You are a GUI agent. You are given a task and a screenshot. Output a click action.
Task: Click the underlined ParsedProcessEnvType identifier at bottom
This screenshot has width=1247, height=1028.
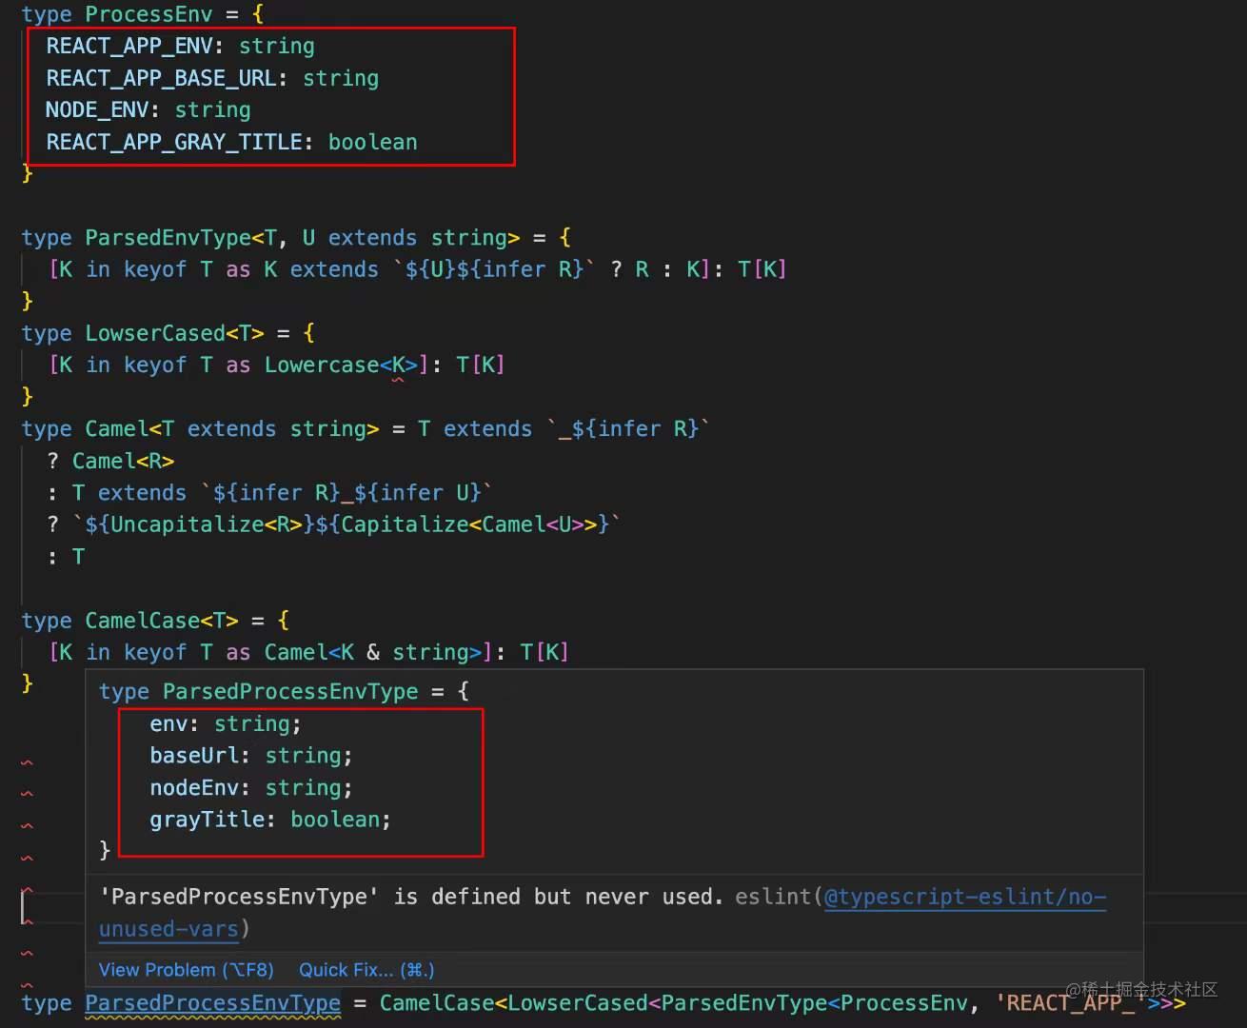(x=212, y=1002)
